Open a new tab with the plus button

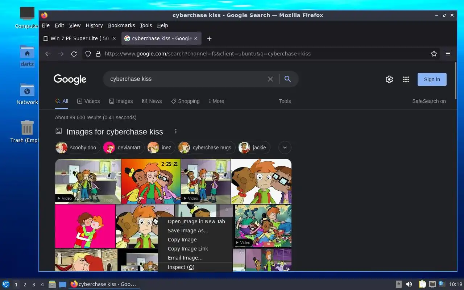pos(209,38)
